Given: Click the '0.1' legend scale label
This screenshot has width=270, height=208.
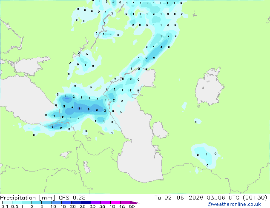Looking at the screenshot, I should click(5, 206).
